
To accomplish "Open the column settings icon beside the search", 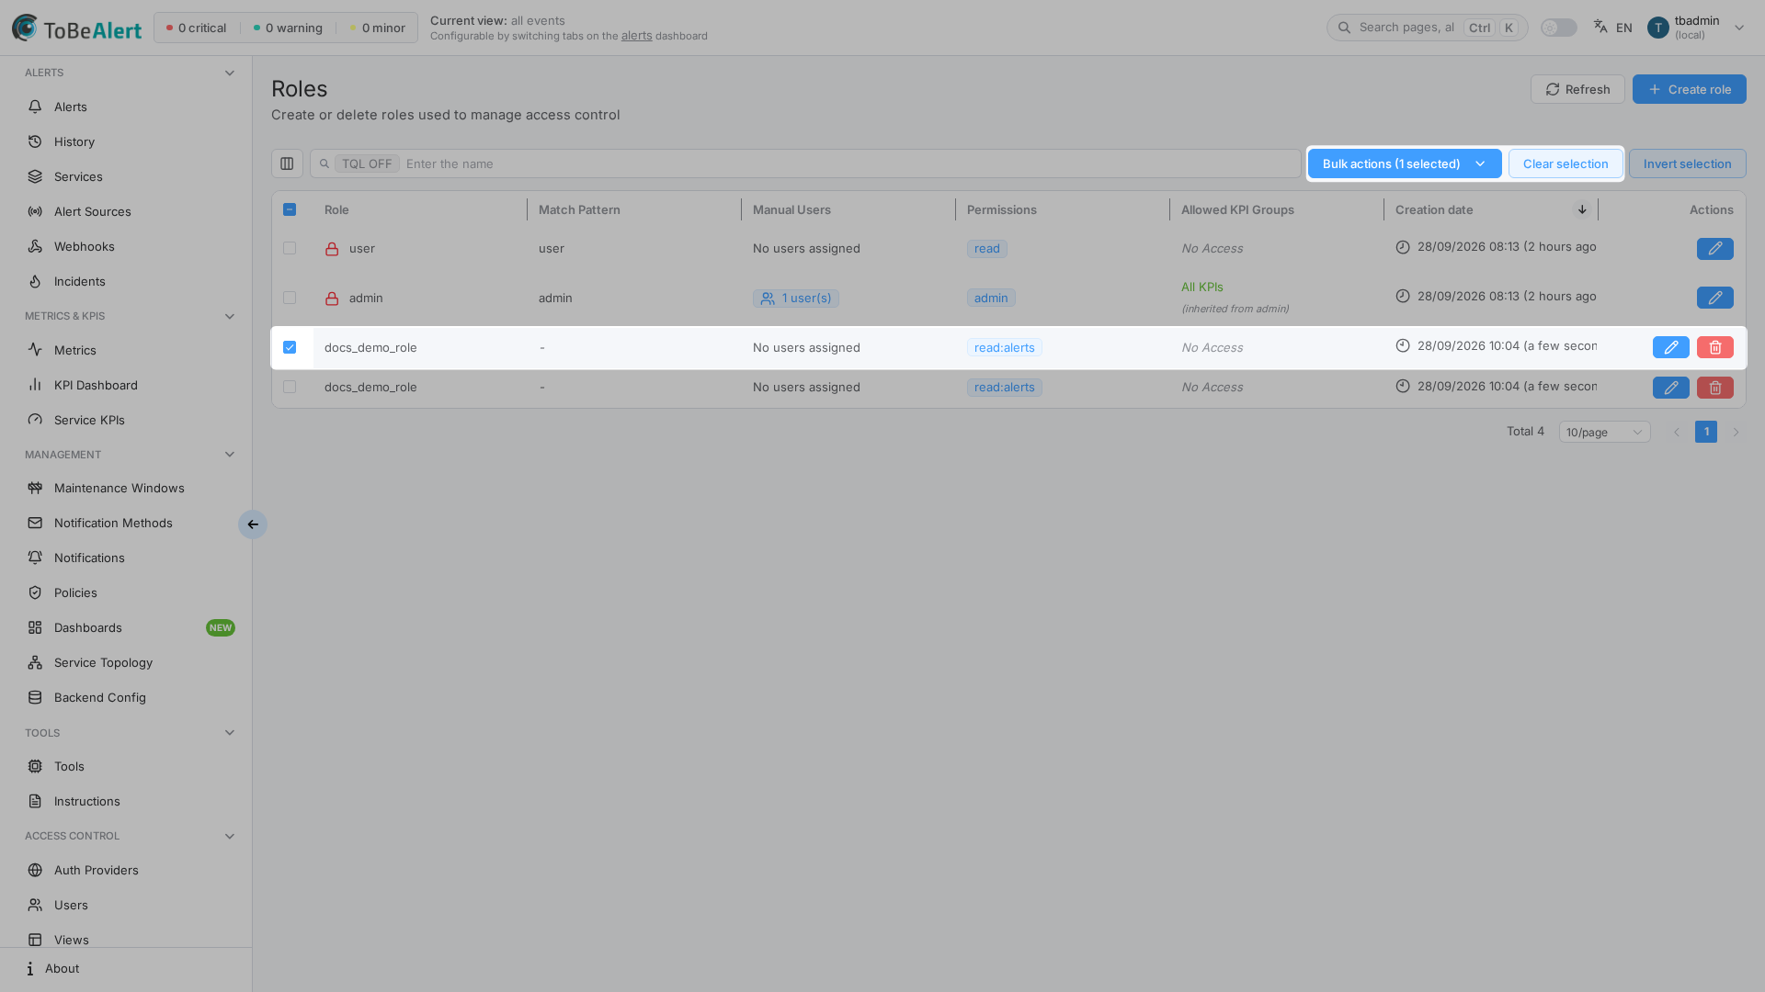I will (287, 163).
